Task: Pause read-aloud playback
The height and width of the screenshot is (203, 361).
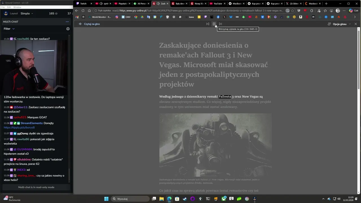Action: click(x=214, y=24)
